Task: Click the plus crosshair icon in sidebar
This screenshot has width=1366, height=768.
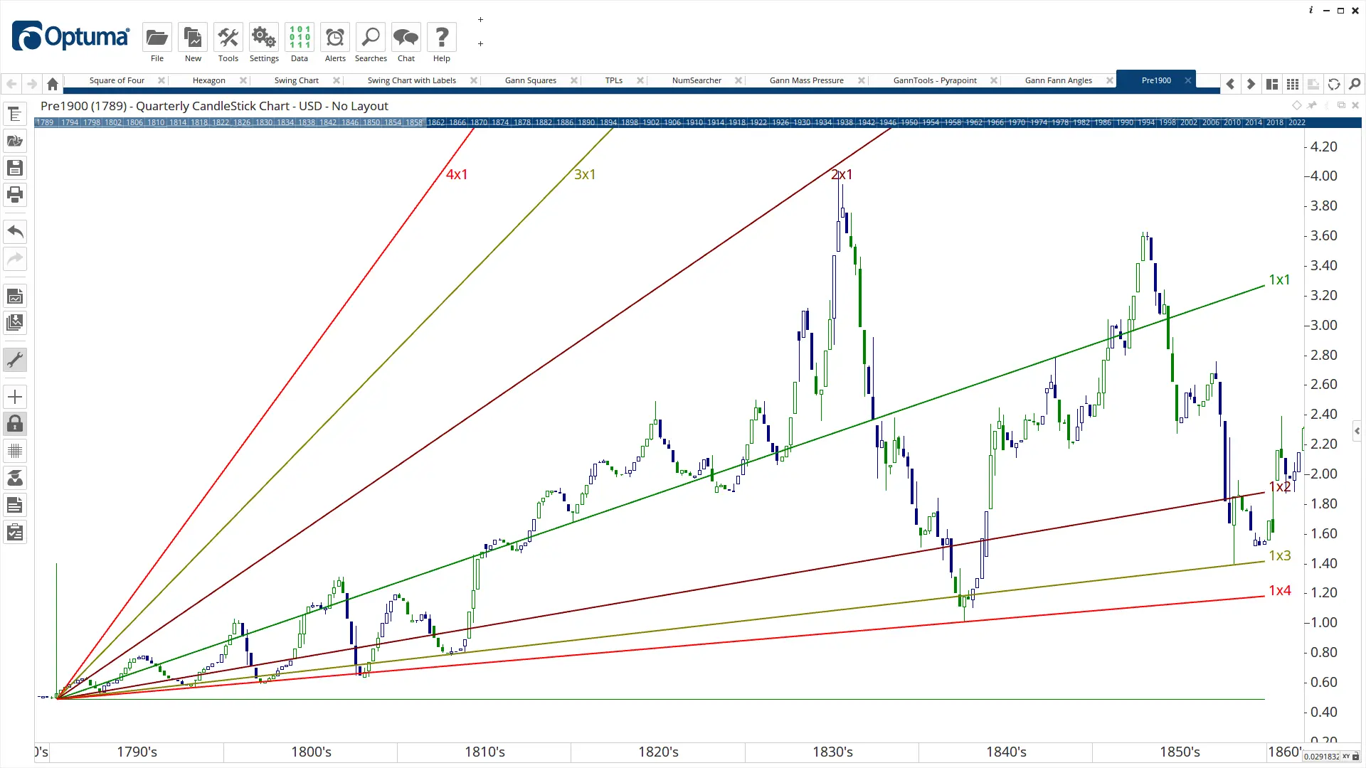Action: 15,397
